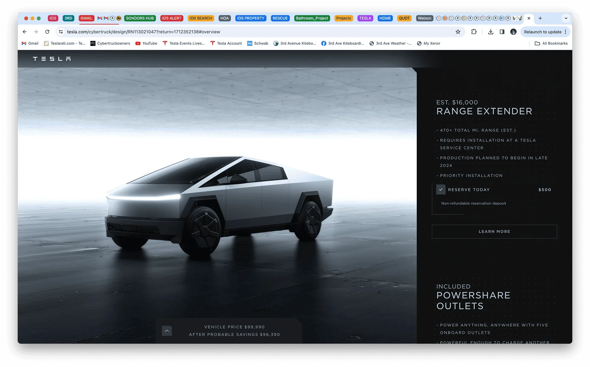Reload the current Tesla page
This screenshot has width=590, height=367.
[47, 32]
